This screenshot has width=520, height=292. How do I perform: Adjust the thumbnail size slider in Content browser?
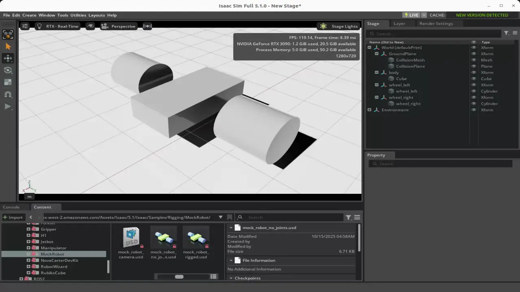click(179, 276)
